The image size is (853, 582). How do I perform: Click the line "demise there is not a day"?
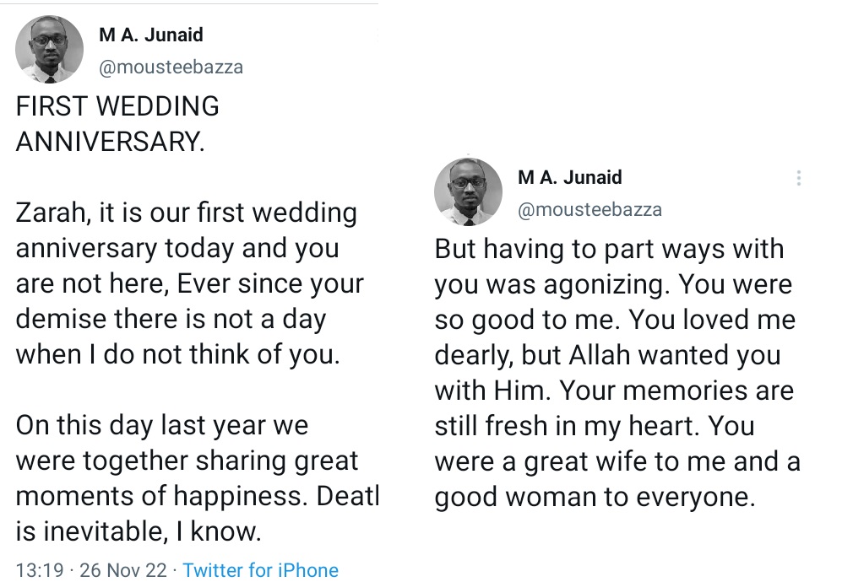click(171, 319)
